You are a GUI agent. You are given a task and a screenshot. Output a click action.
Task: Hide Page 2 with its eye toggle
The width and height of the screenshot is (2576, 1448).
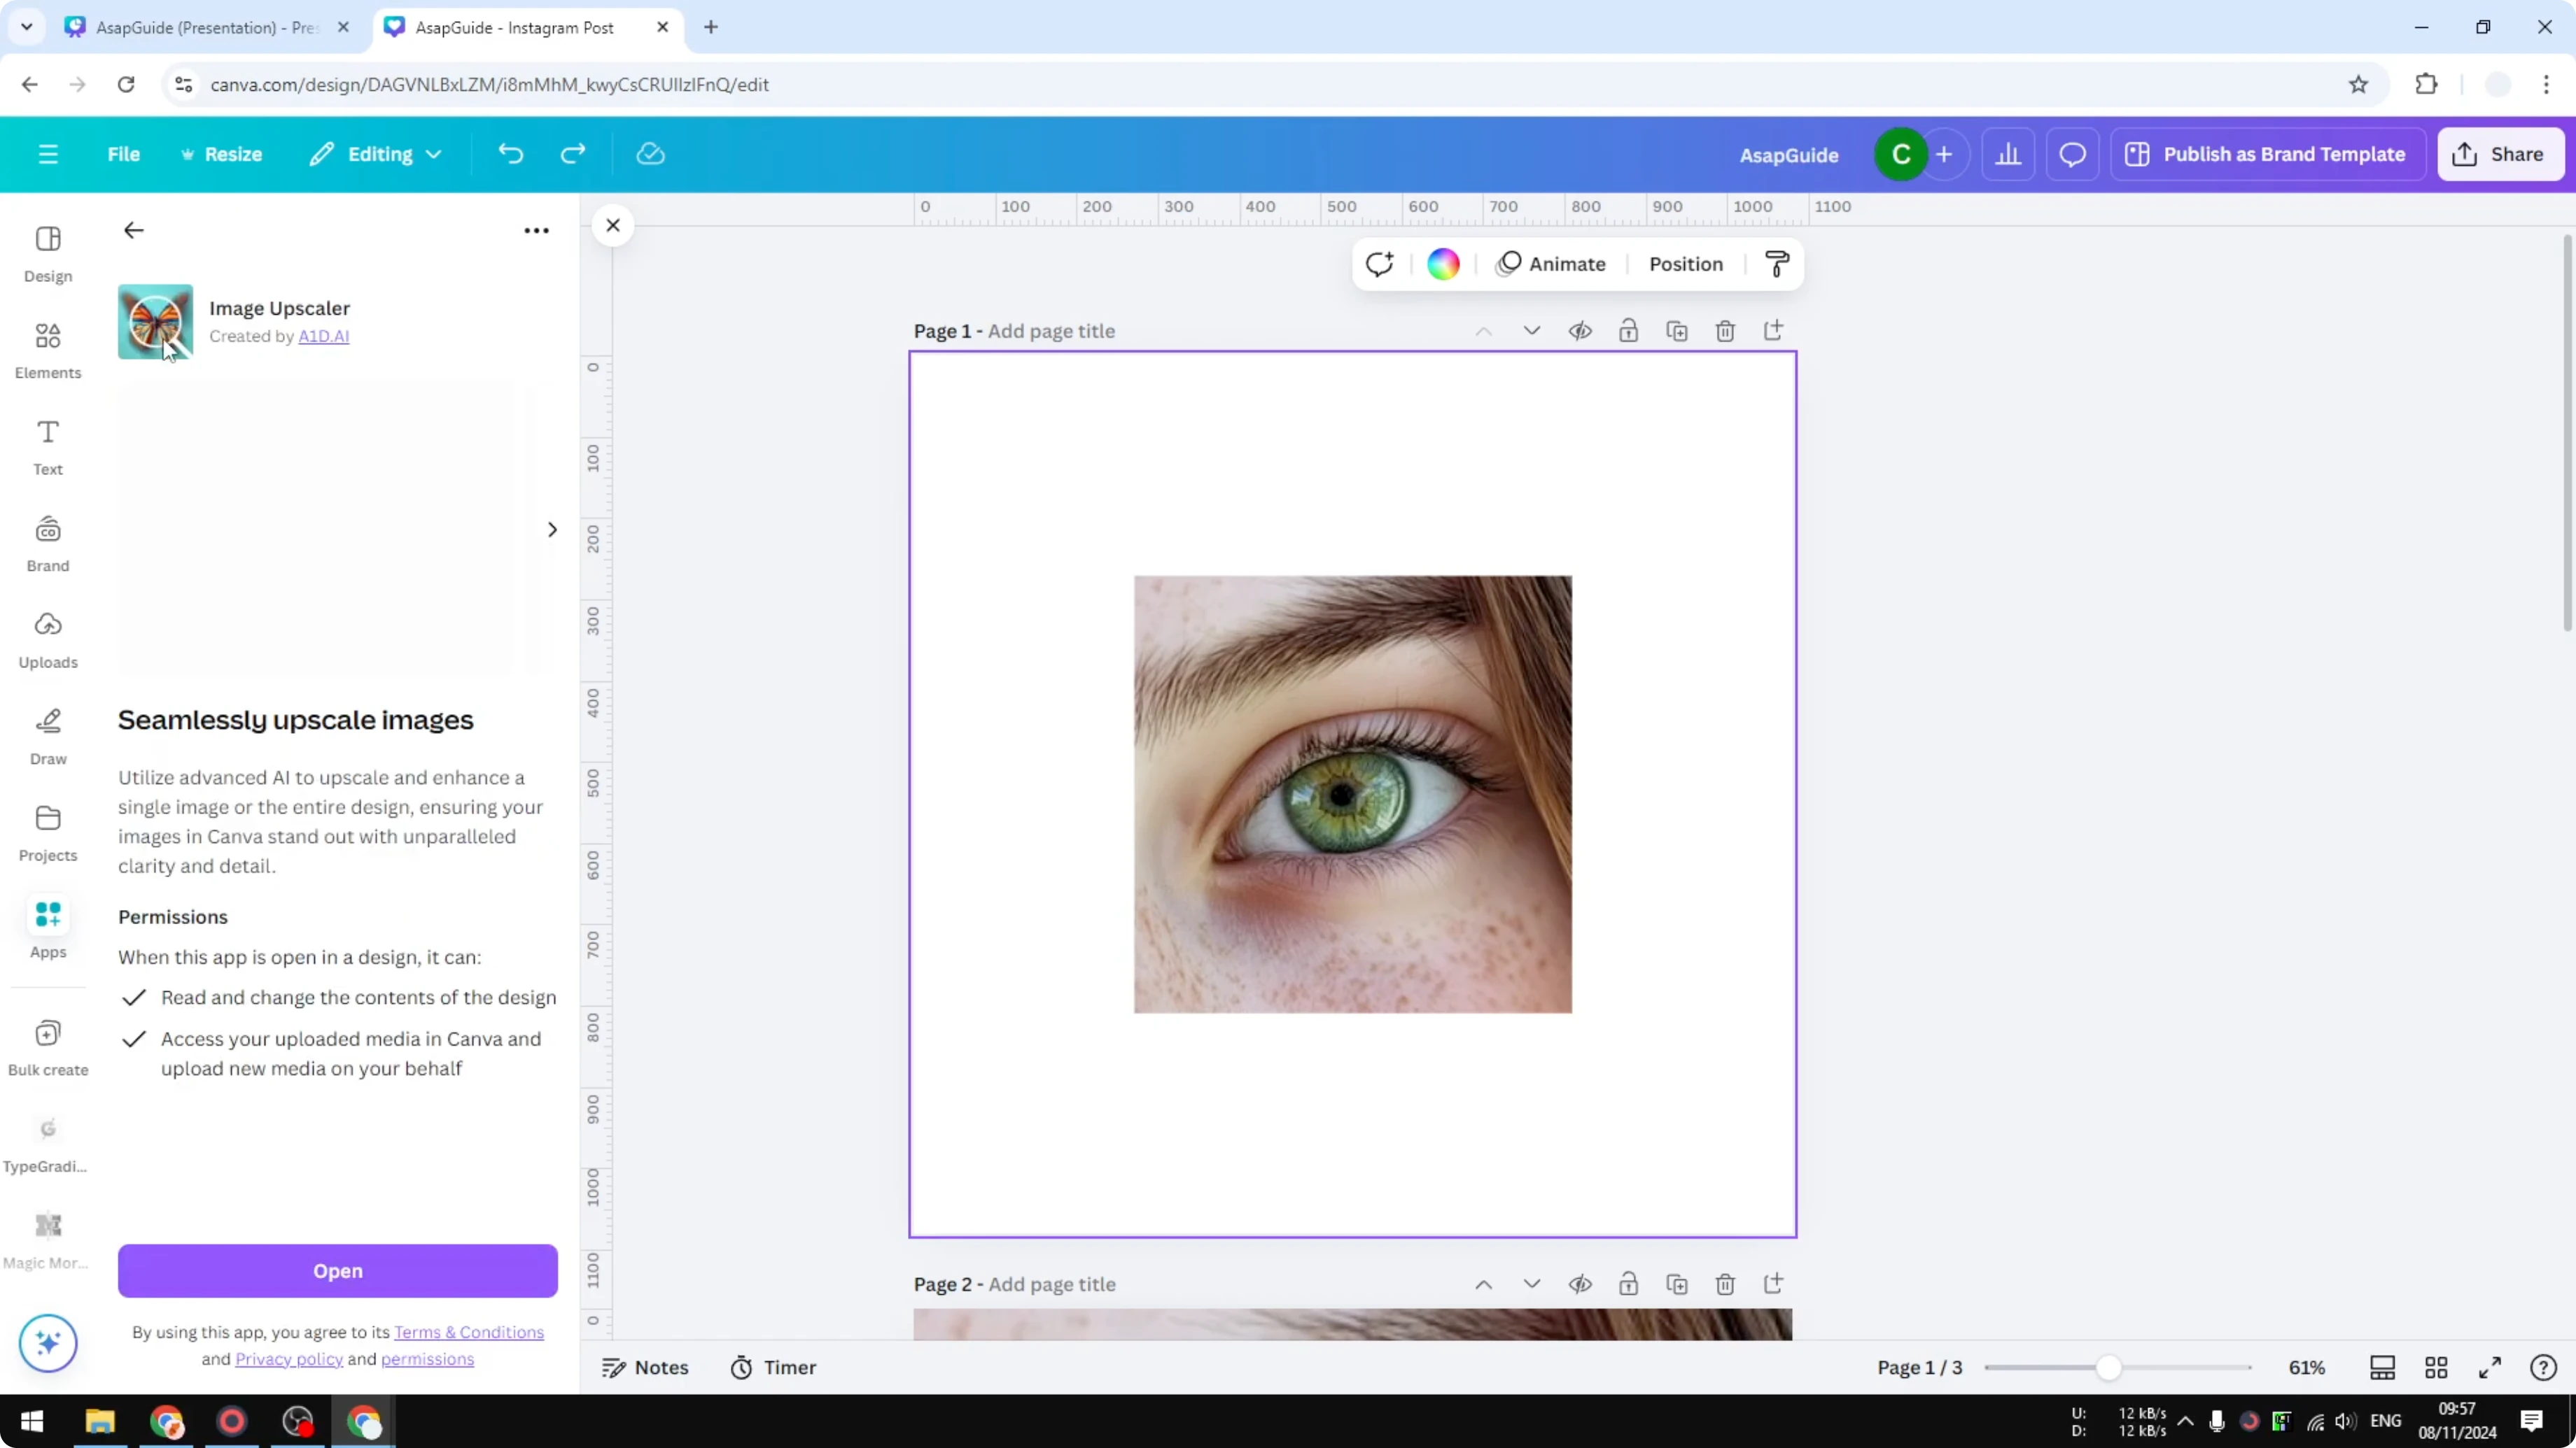1581,1284
